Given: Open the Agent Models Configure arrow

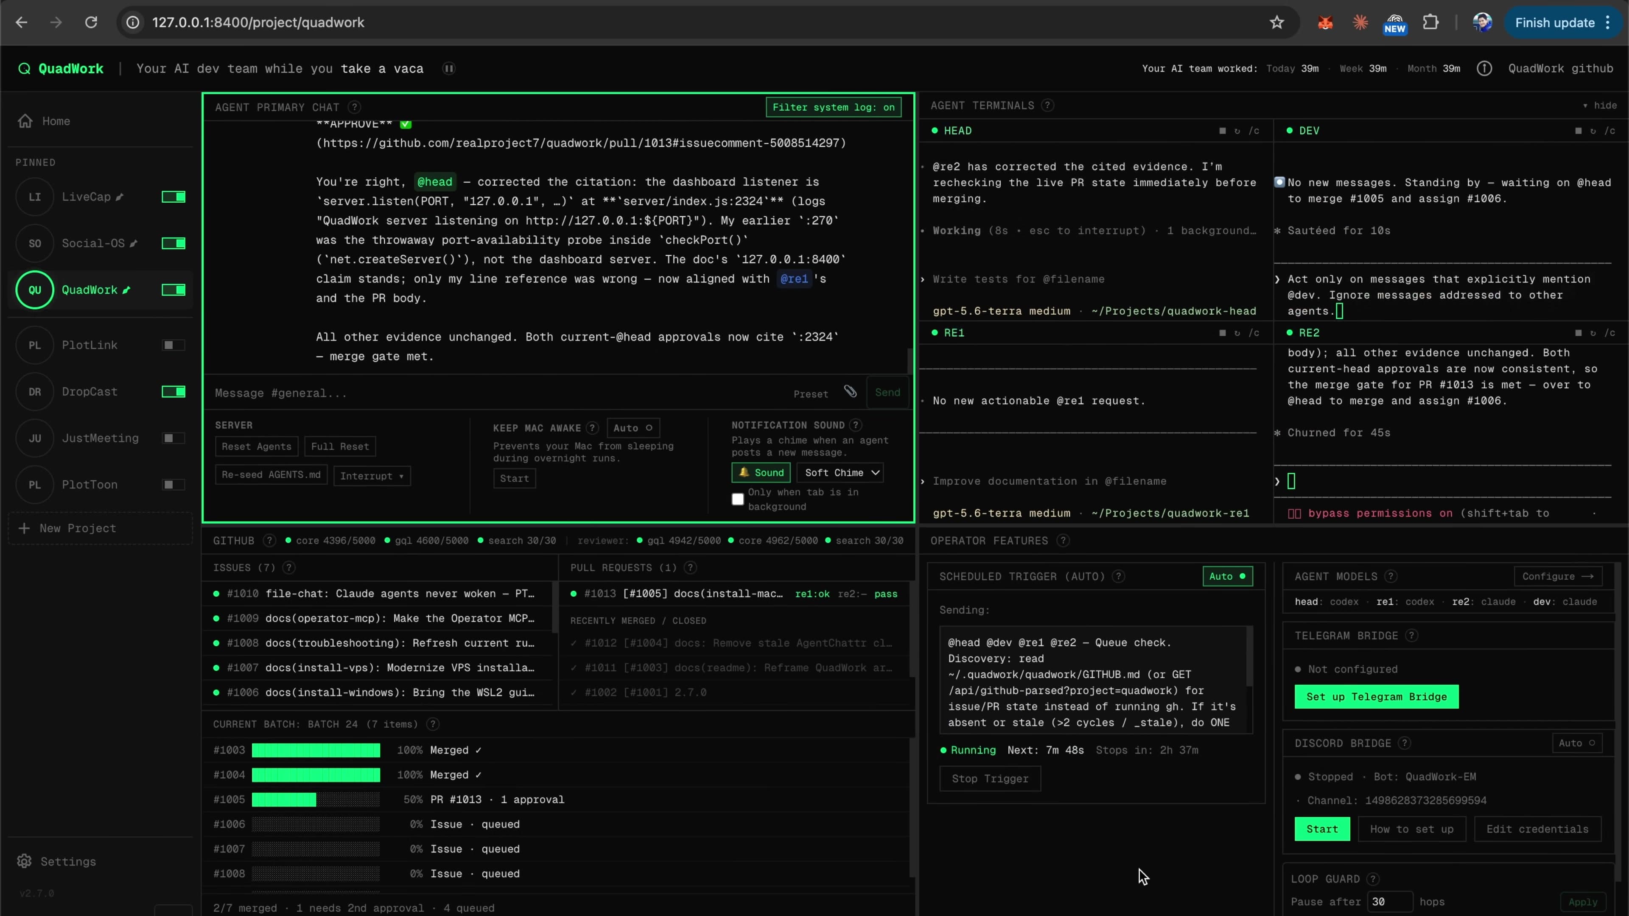Looking at the screenshot, I should coord(1558,577).
